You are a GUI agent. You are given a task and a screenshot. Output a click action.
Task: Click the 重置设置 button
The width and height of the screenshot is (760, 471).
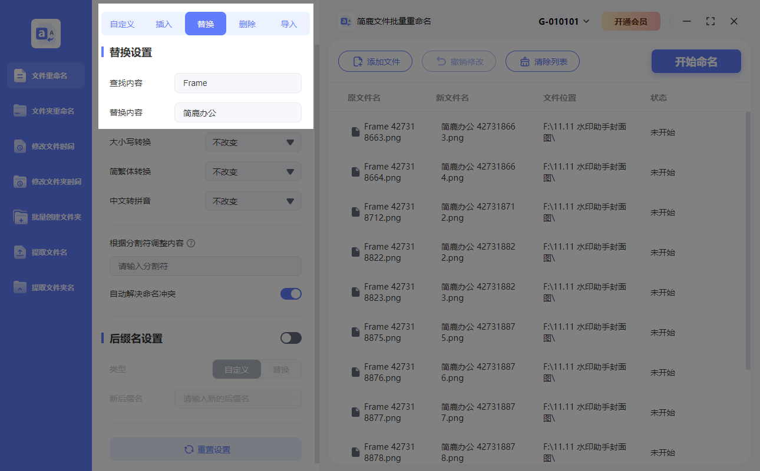[206, 449]
